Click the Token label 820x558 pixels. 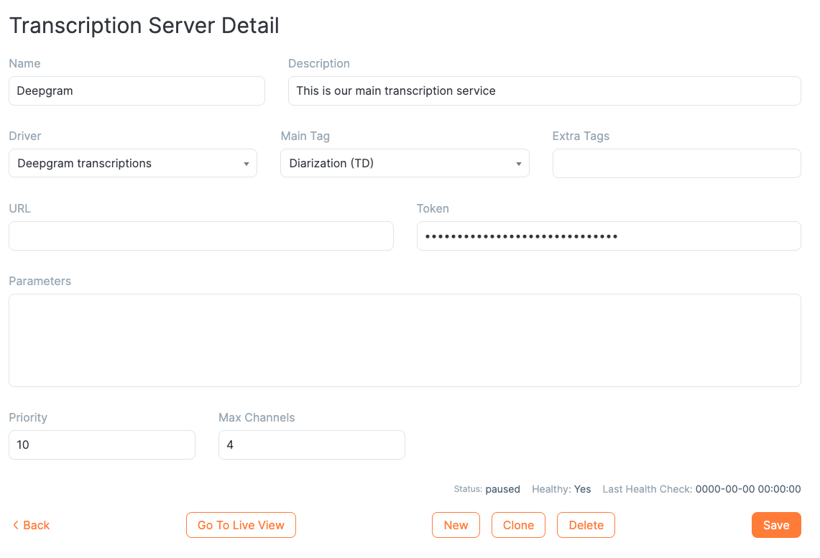coord(433,208)
